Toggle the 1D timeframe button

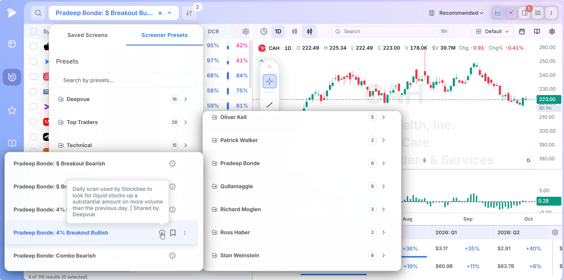(x=278, y=32)
